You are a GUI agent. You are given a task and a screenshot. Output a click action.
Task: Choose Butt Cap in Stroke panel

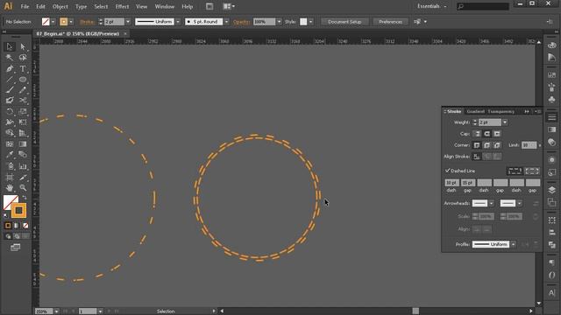[477, 134]
